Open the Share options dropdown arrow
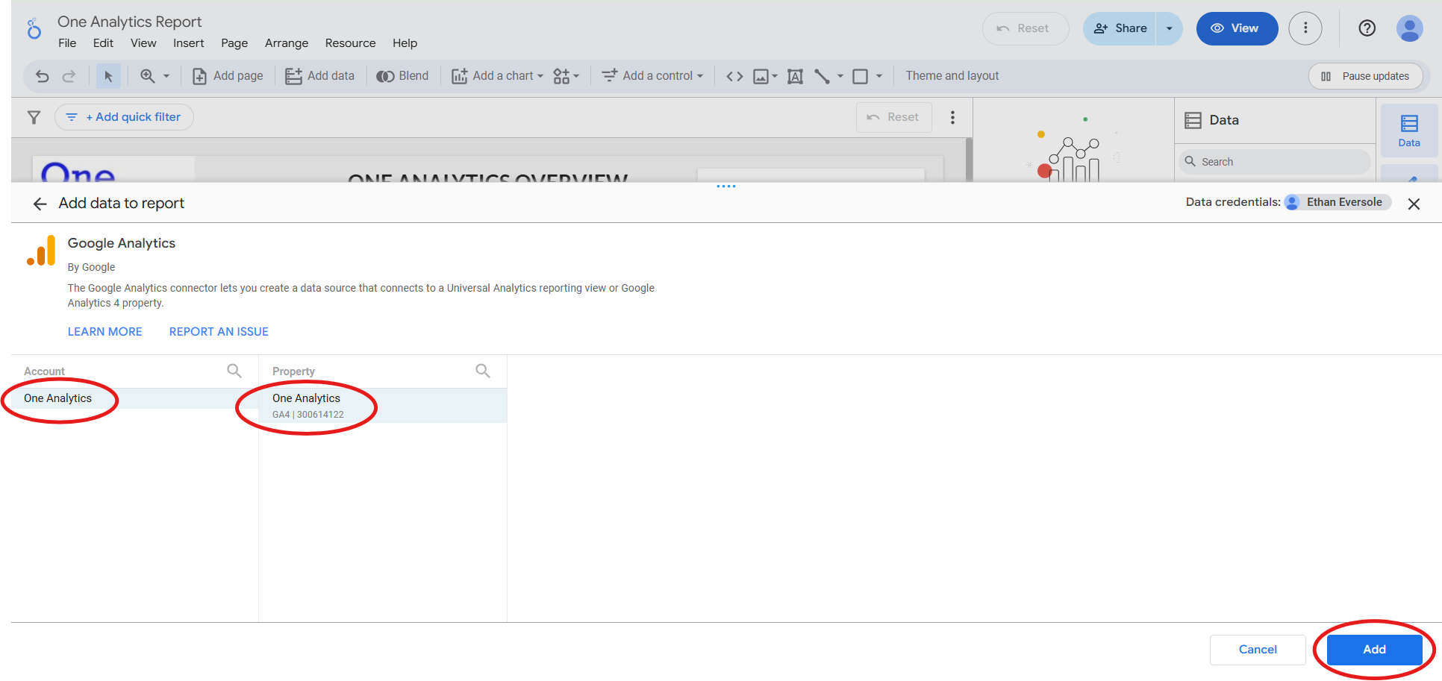The image size is (1442, 681). coord(1169,28)
